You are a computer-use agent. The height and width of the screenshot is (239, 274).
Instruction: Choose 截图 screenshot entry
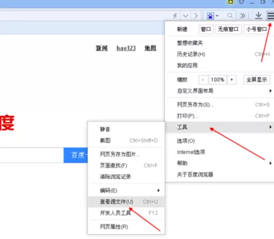(126, 140)
